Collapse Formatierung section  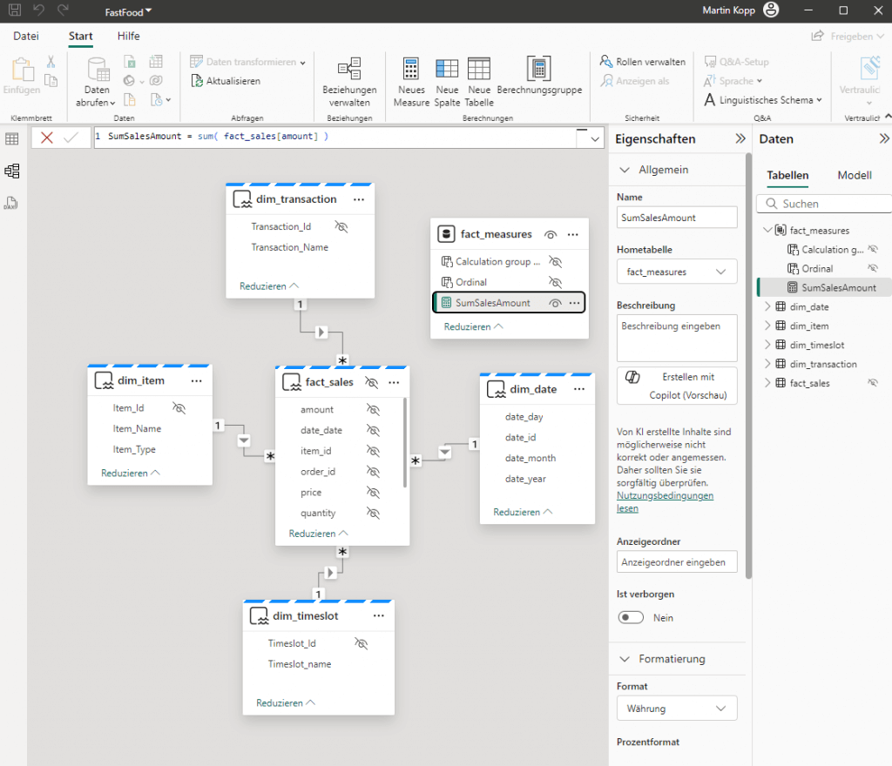click(625, 659)
